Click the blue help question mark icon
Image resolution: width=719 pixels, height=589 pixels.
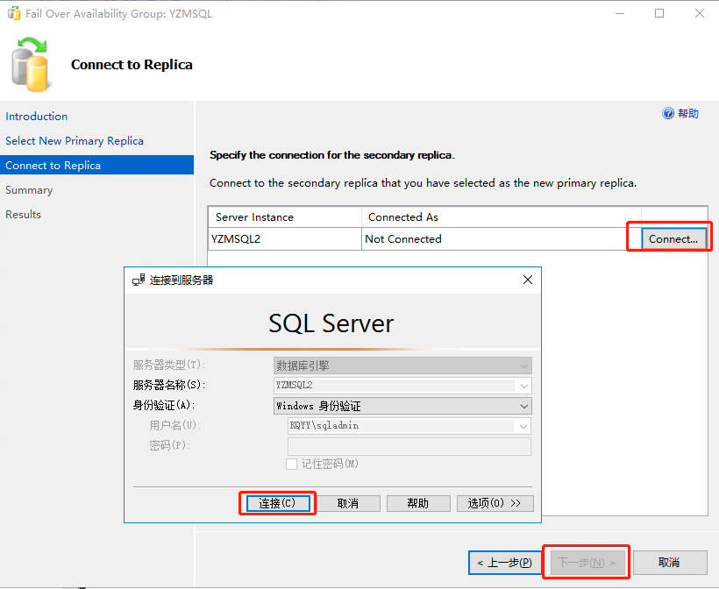[x=668, y=114]
